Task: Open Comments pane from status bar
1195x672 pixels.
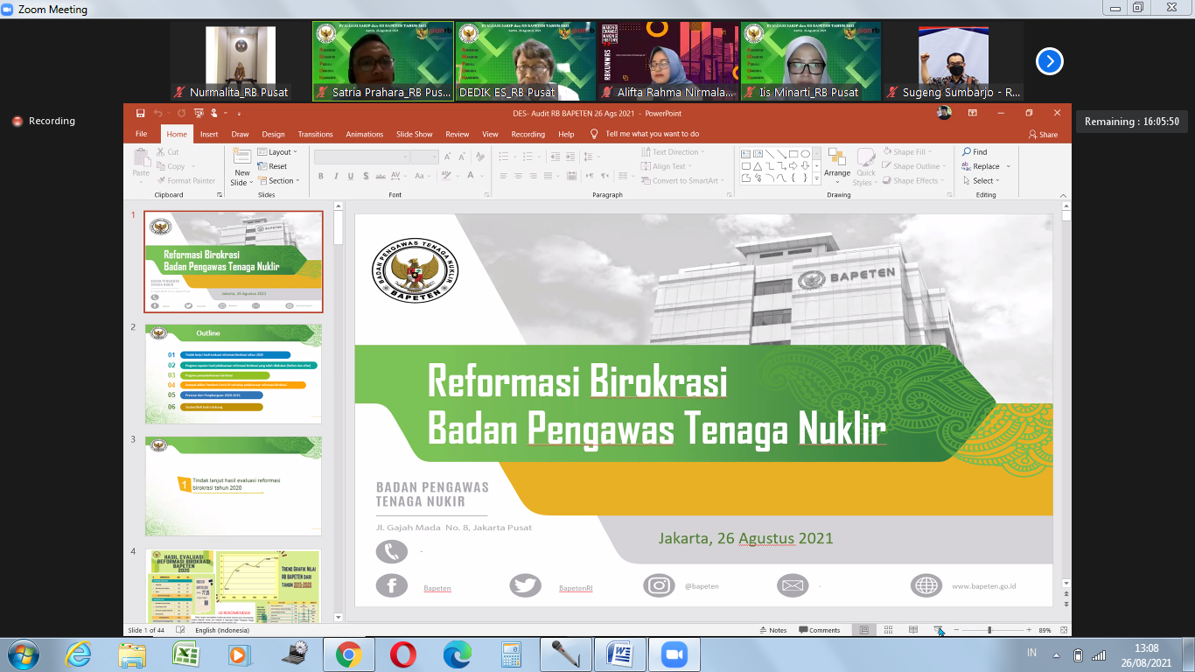Action: tap(820, 630)
